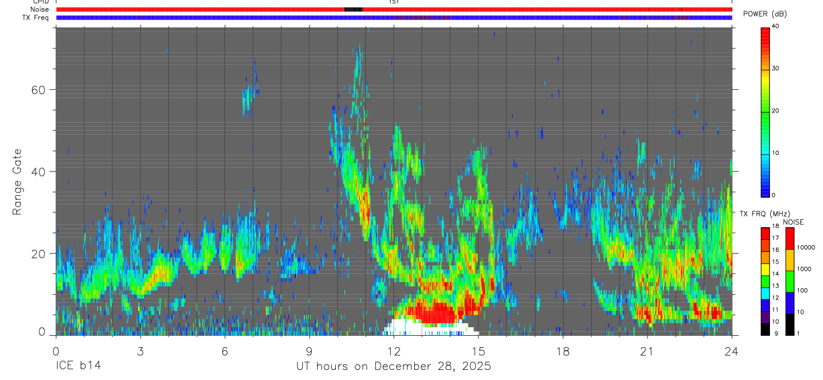
Task: Click the '10000' label on NOISE scale
Action: pyautogui.click(x=806, y=247)
